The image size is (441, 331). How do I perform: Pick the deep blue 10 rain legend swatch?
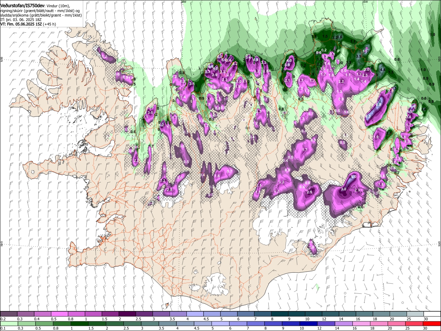(x=308, y=324)
